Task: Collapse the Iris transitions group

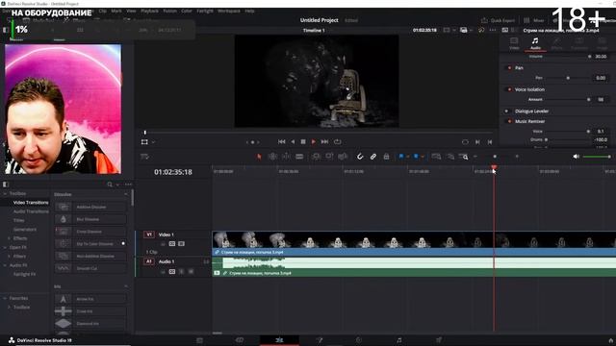Action: (126, 286)
